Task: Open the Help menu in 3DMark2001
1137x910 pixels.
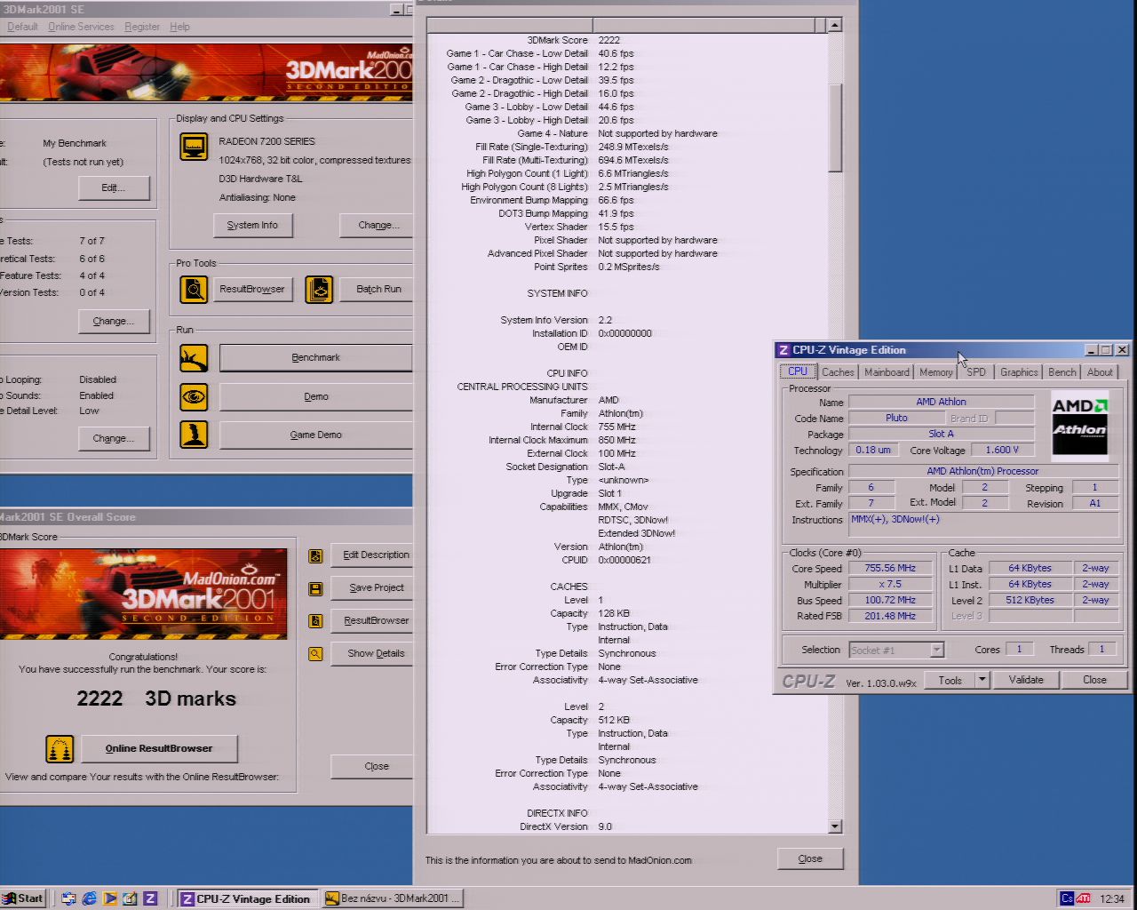Action: tap(179, 27)
